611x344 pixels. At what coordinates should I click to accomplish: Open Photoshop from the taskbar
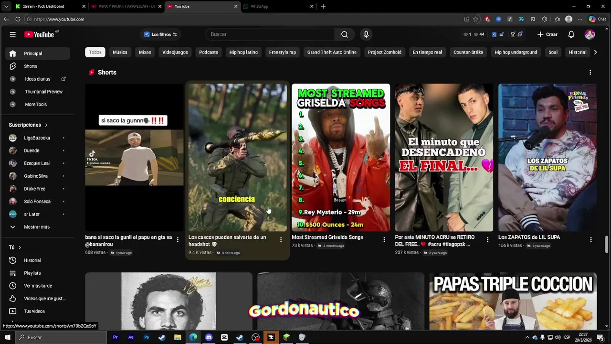click(147, 337)
